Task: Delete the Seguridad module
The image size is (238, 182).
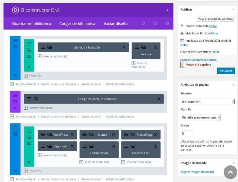Action: (72, 146)
